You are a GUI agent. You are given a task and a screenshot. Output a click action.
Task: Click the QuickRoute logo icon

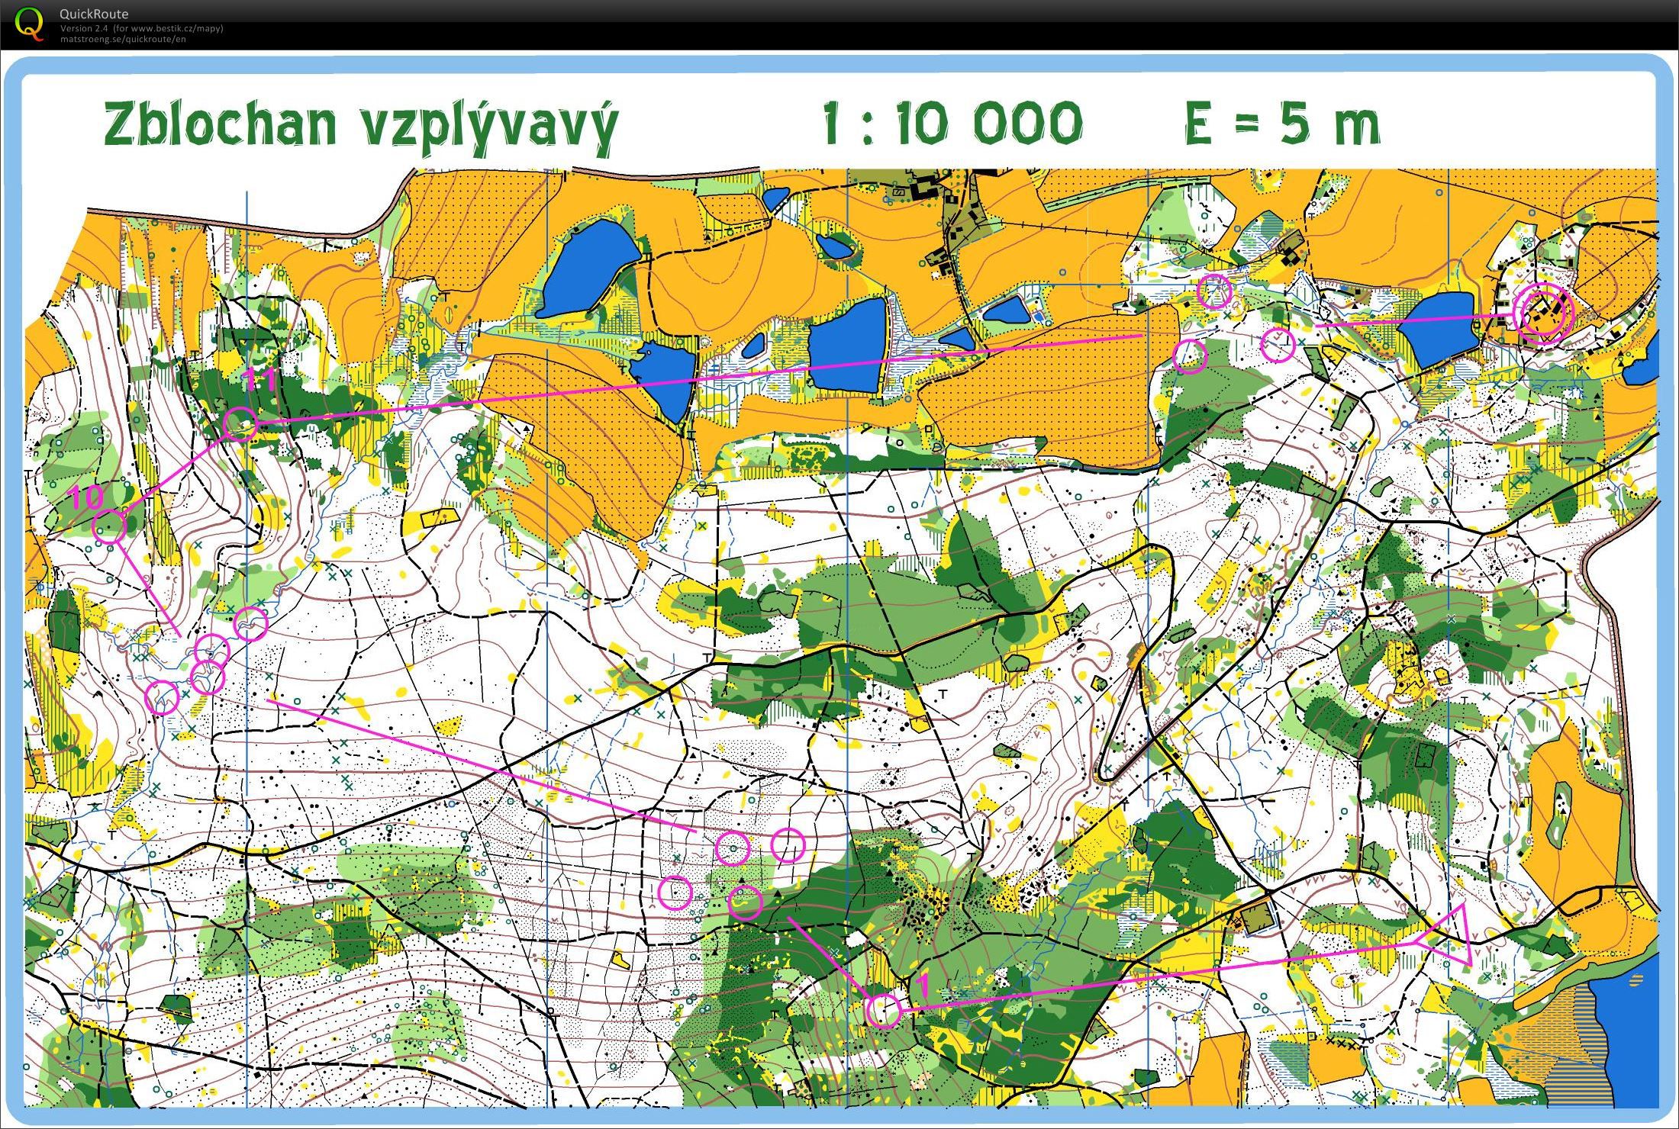click(x=28, y=22)
